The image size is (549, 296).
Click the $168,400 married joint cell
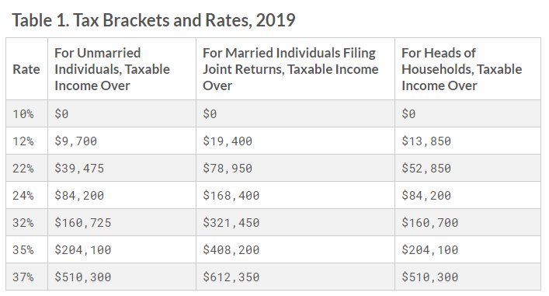[296, 195]
